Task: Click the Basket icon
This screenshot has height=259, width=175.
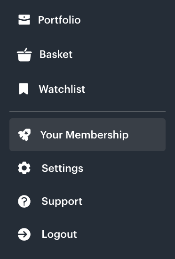Action: (x=24, y=55)
